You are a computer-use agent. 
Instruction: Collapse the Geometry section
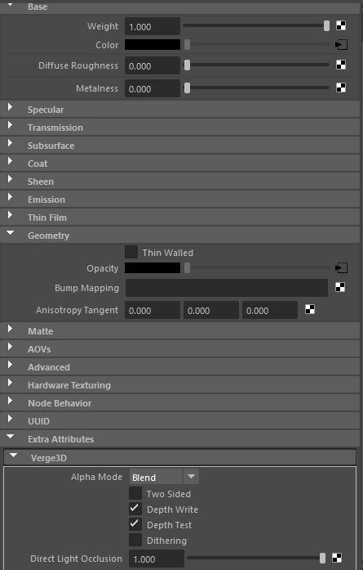click(x=179, y=236)
